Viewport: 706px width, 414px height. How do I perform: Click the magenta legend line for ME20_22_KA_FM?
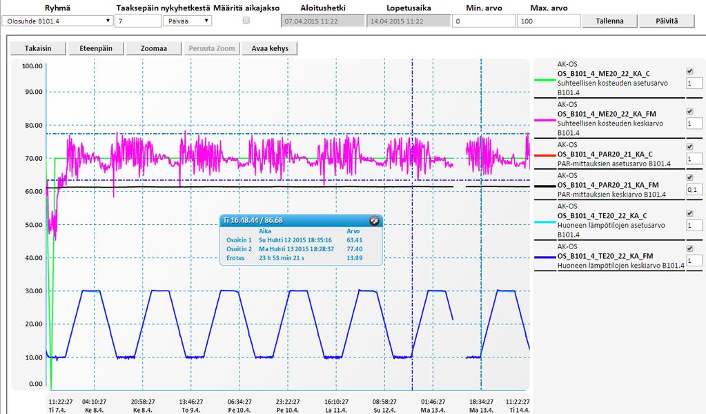pyautogui.click(x=545, y=120)
